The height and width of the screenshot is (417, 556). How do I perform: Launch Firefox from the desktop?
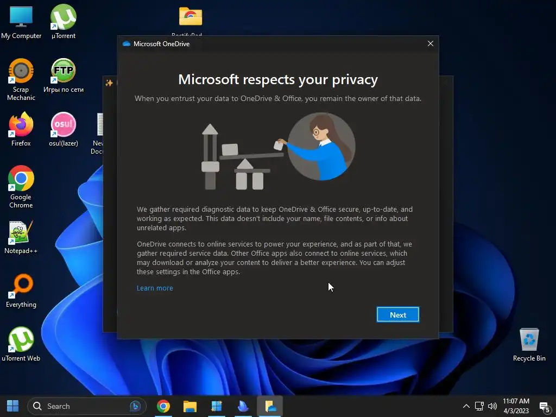(x=21, y=129)
